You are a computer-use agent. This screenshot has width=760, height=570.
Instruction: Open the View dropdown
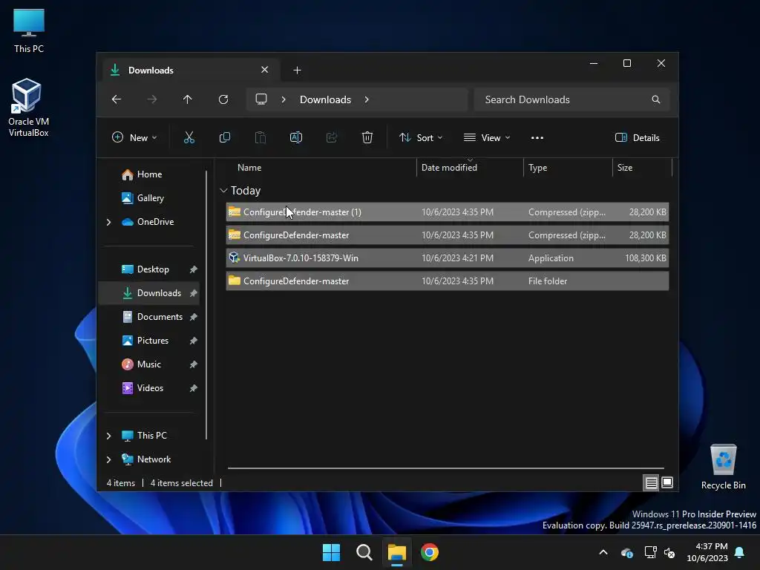point(487,137)
